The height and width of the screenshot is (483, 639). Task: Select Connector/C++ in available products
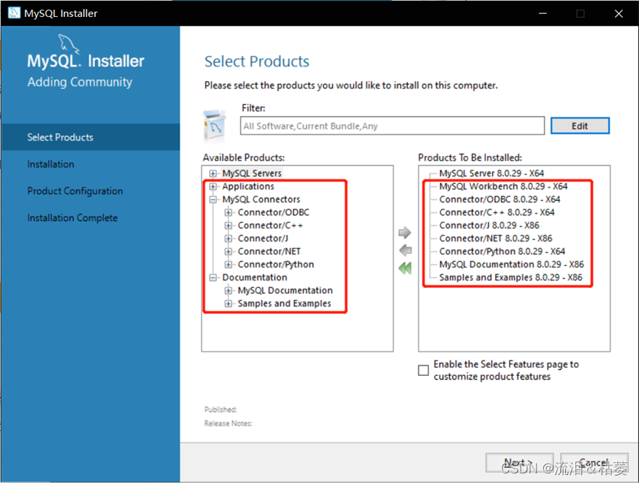pos(270,225)
